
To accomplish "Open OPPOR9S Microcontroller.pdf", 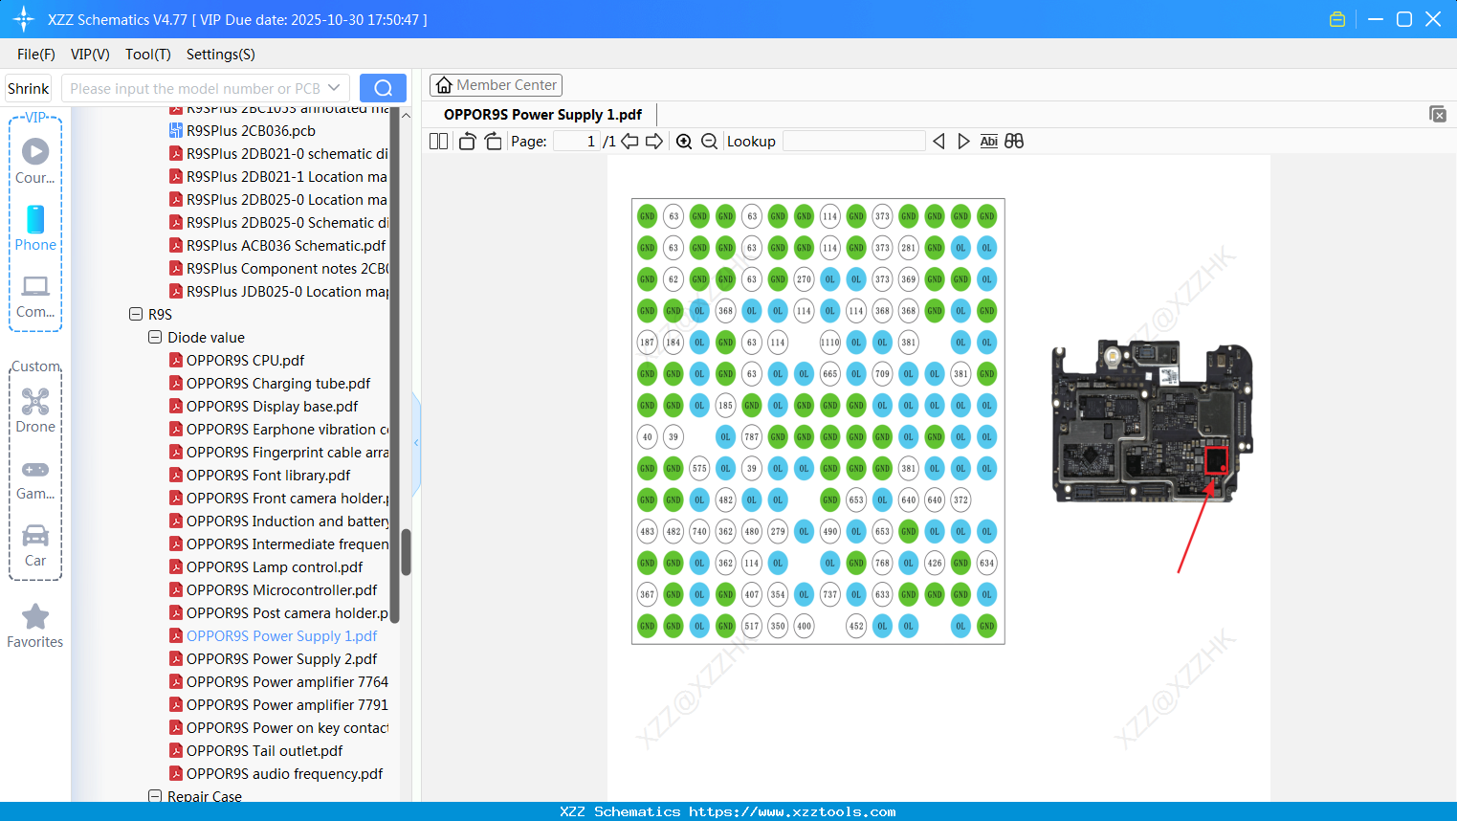I will (x=281, y=590).
